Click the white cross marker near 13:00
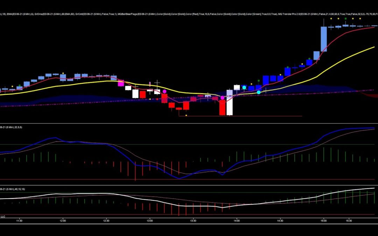Image resolution: width=378 pixels, height=236 pixels. tap(157, 83)
